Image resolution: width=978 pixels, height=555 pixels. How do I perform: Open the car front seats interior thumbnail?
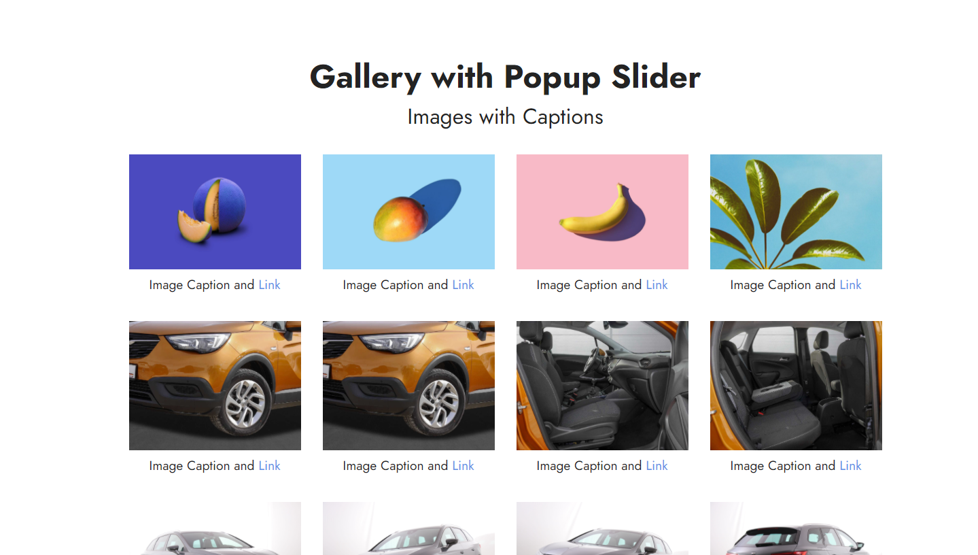point(602,386)
